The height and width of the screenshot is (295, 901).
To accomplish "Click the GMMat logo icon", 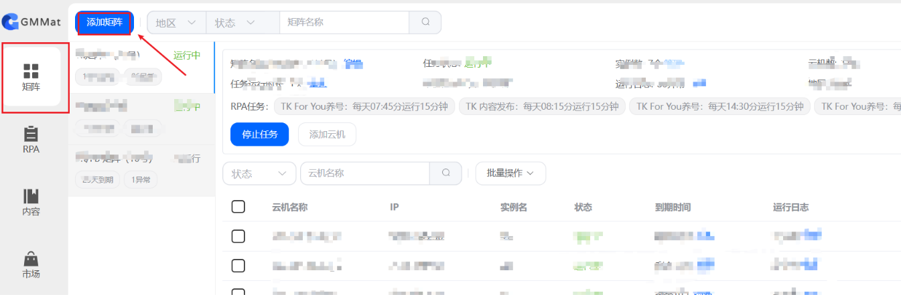I will click(x=10, y=22).
